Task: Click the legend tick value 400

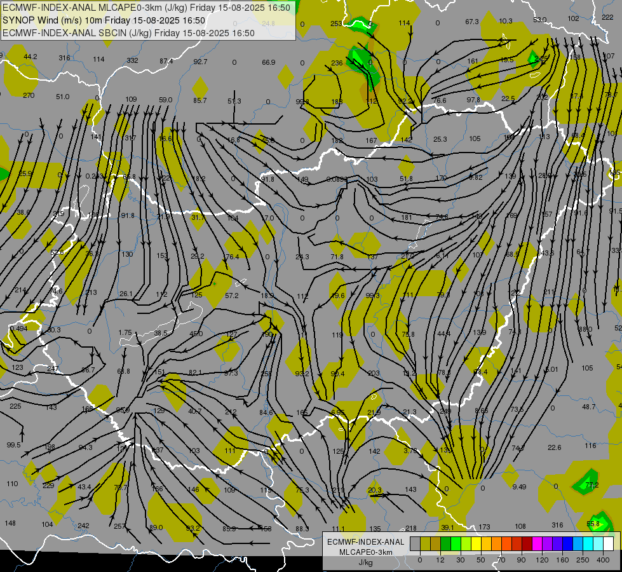Action: click(x=603, y=560)
